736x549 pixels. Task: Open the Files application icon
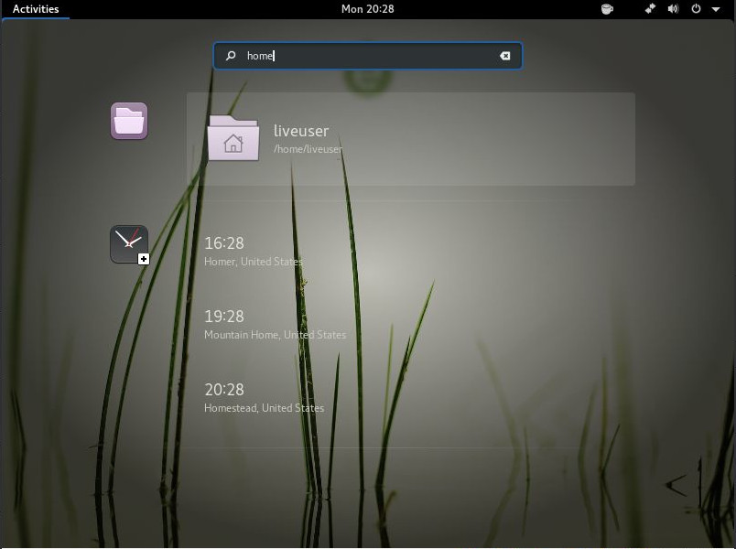(129, 121)
